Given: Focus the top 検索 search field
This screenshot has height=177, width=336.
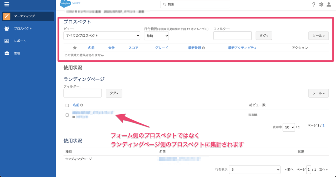Looking at the screenshot, I should pyautogui.click(x=195, y=4).
